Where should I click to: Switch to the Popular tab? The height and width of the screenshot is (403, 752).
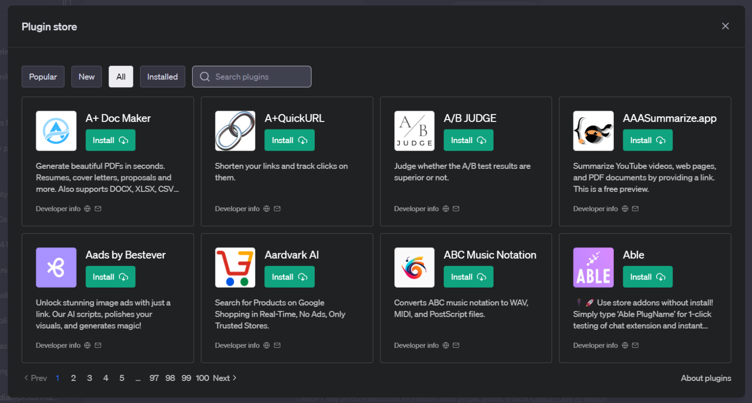click(x=43, y=77)
